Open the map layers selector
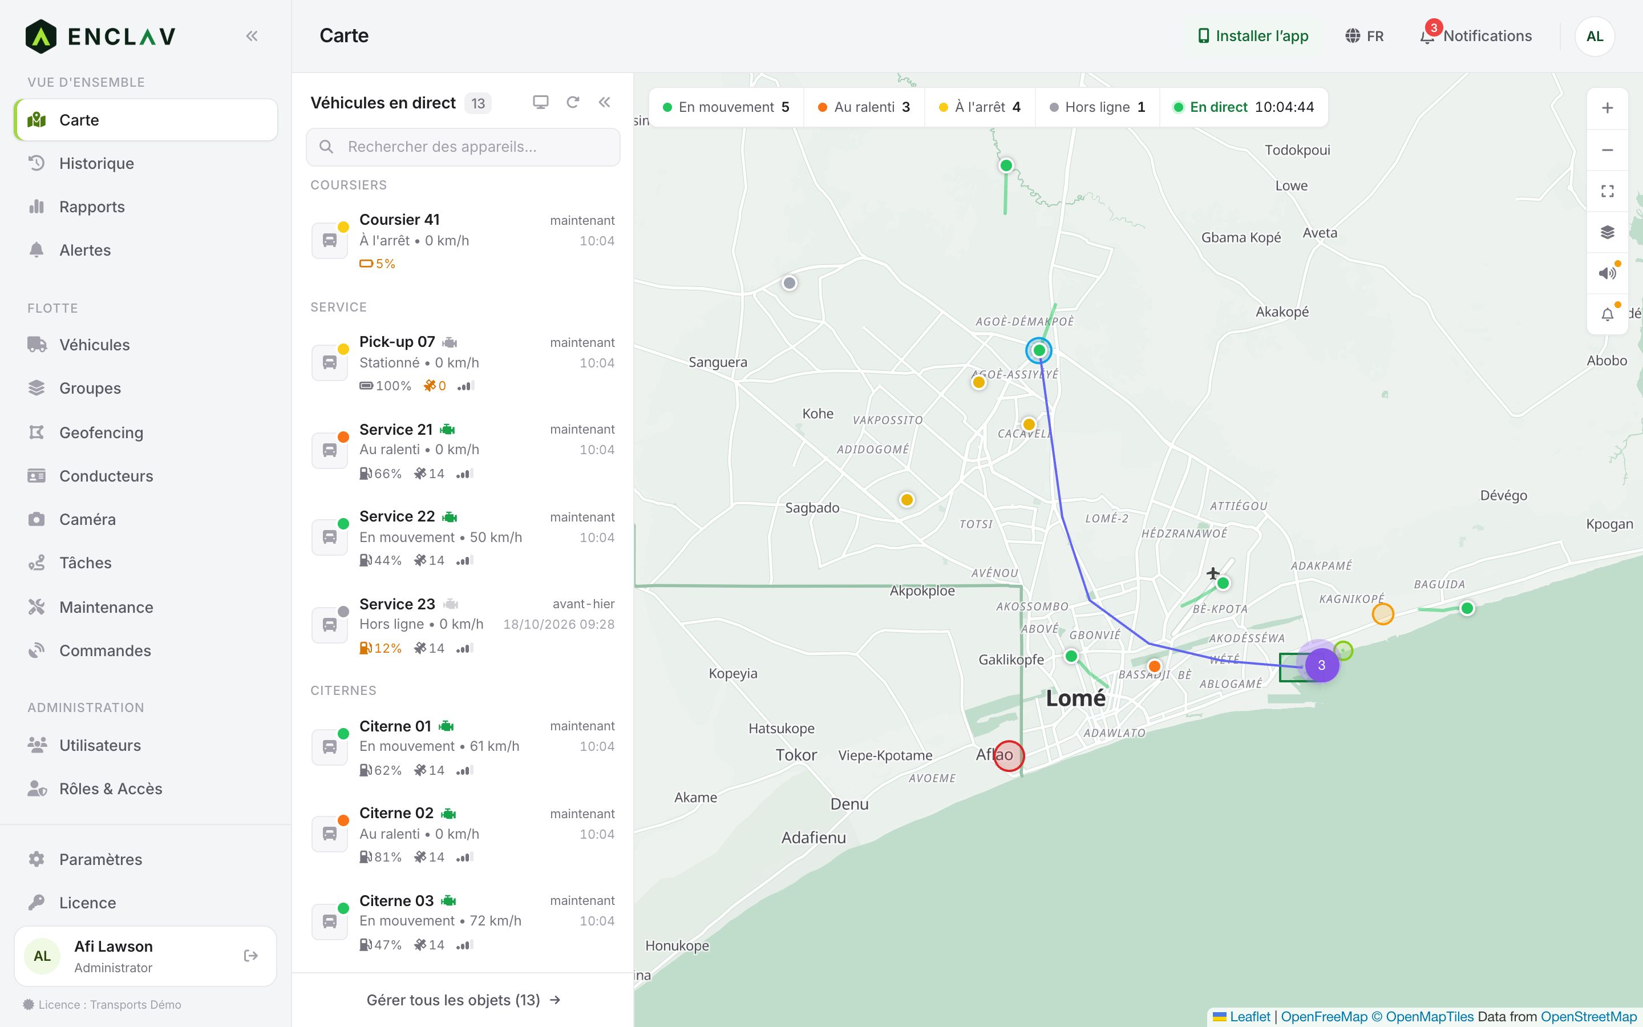 [1607, 232]
